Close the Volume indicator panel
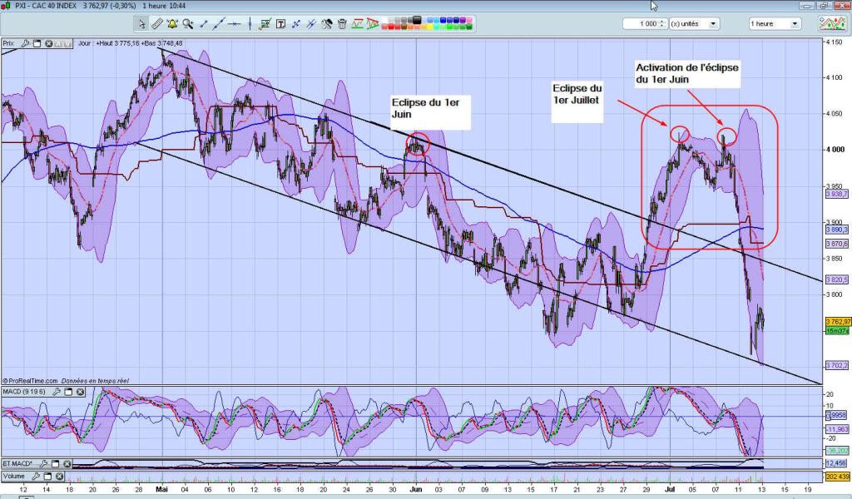The height and width of the screenshot is (499, 852). tap(60, 476)
